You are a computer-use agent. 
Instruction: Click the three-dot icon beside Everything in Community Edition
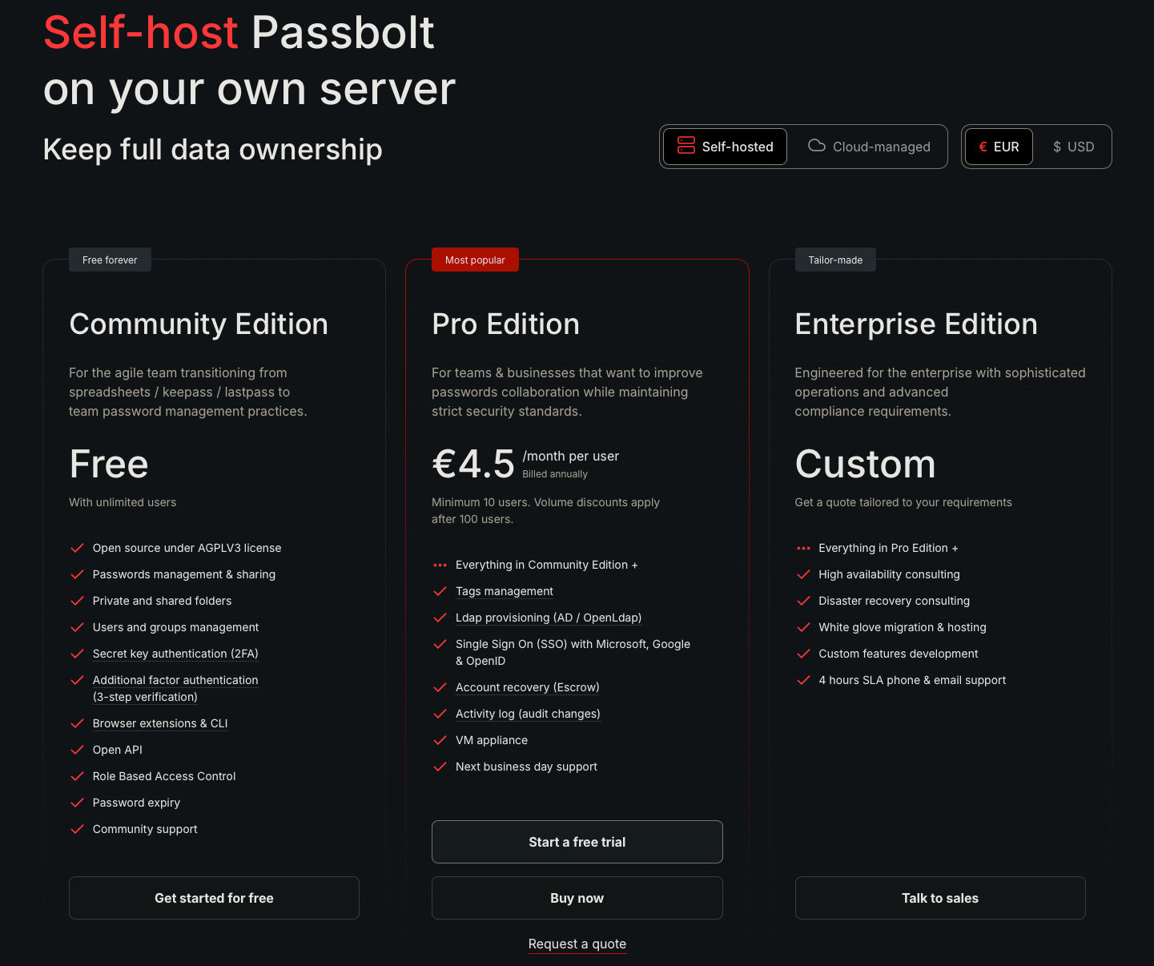point(440,565)
